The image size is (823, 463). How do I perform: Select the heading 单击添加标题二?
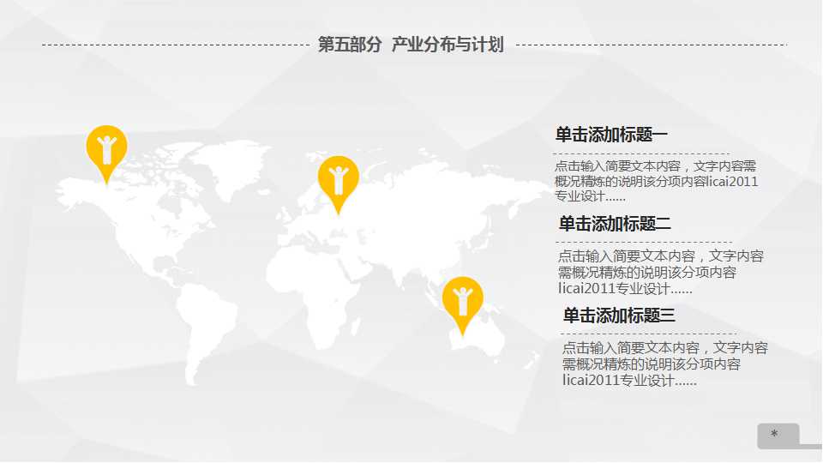click(x=615, y=224)
